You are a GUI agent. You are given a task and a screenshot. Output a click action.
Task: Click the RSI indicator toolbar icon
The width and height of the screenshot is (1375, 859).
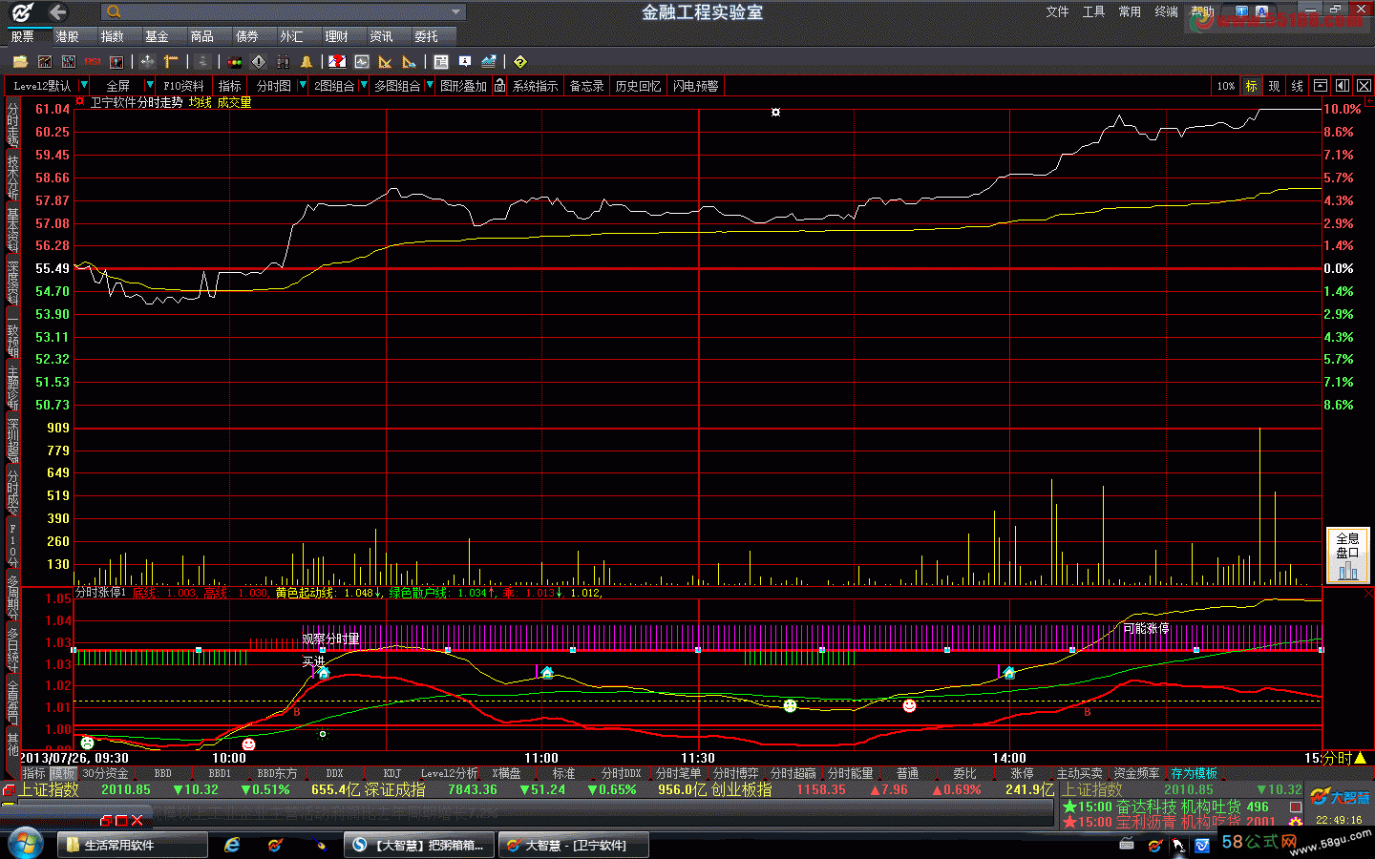[x=93, y=61]
